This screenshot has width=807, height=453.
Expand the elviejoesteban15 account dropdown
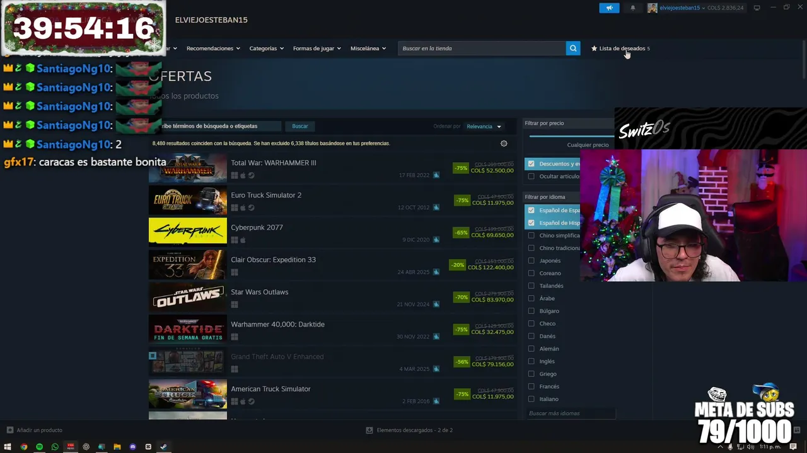point(704,8)
